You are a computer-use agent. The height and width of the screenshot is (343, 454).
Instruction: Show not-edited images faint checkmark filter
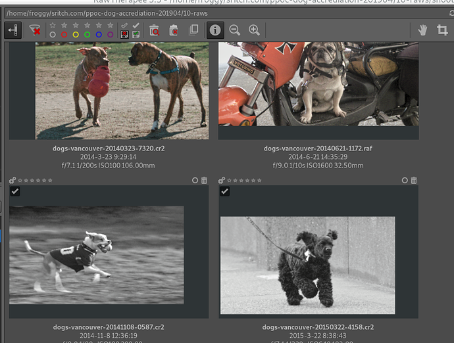pos(124,26)
